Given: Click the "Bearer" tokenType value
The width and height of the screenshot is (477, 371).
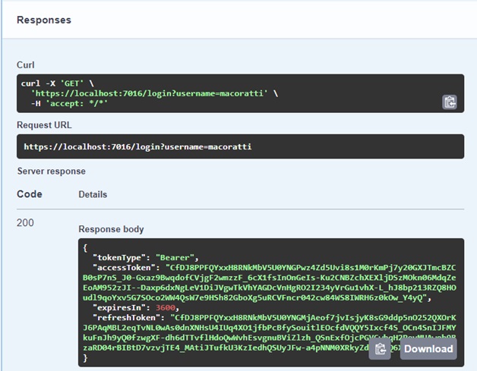Looking at the screenshot, I should coord(175,257).
